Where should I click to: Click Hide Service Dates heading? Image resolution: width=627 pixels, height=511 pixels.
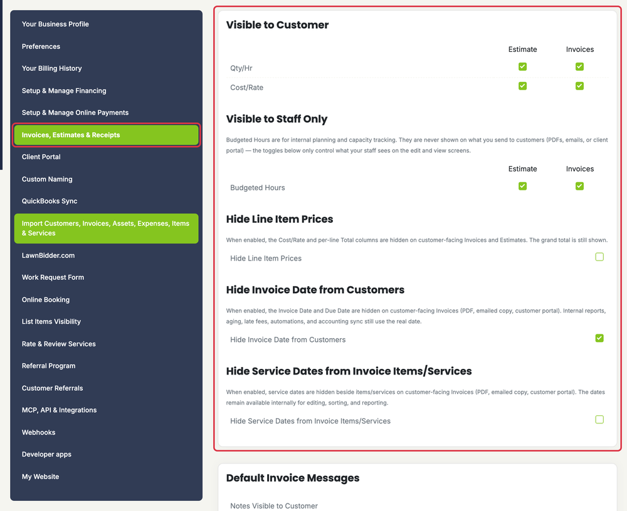pos(349,371)
